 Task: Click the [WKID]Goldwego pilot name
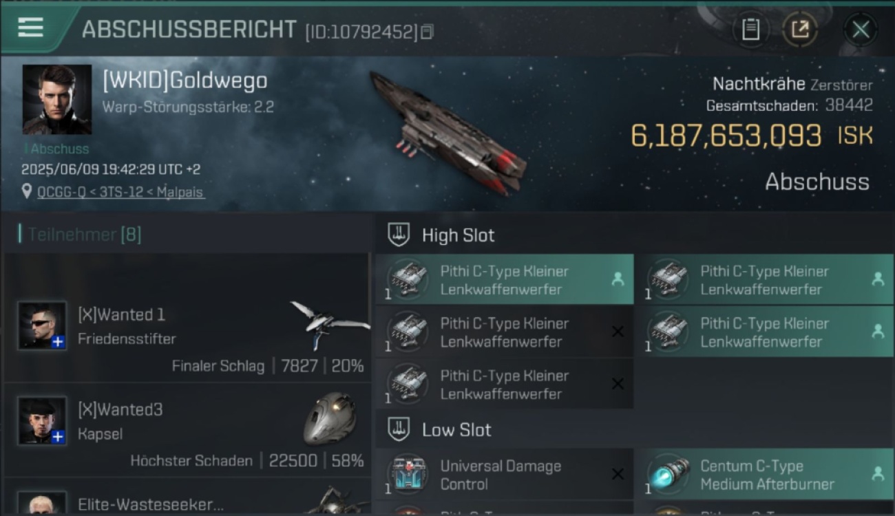[x=185, y=81]
